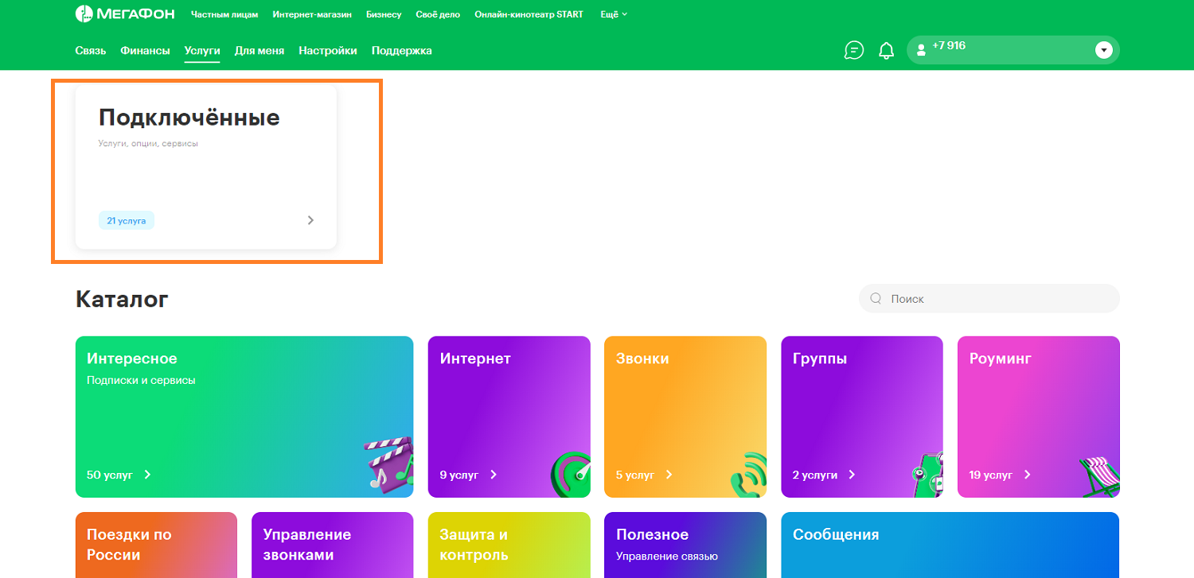Click the 50 услуг chevron

point(147,475)
